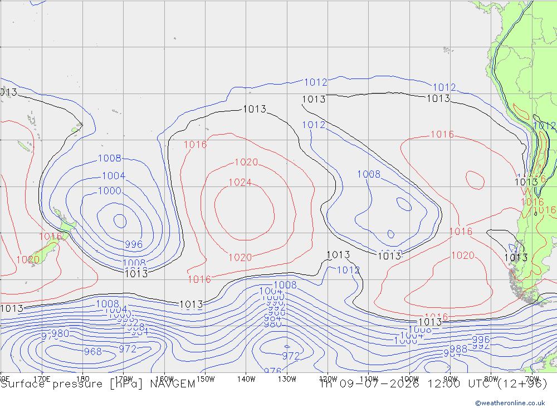Click the 1024 high pressure center label
557x408 pixels.
[x=240, y=183]
